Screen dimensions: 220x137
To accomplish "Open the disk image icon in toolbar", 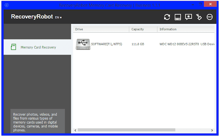I will click(x=178, y=17).
